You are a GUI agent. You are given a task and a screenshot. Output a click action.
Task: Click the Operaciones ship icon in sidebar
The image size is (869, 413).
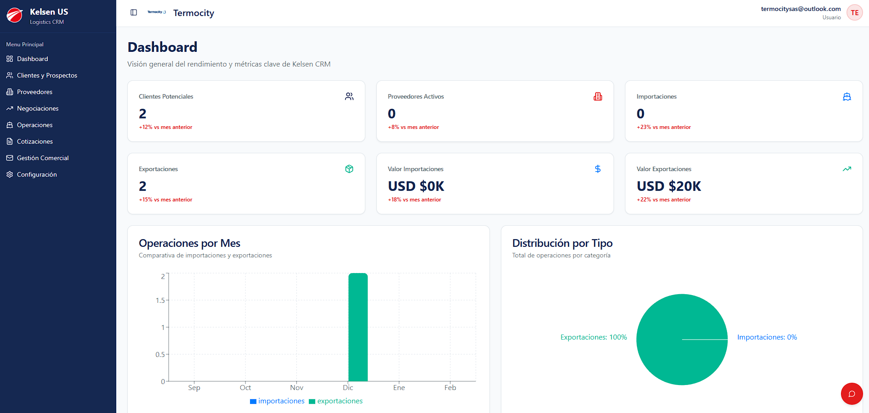coord(10,125)
